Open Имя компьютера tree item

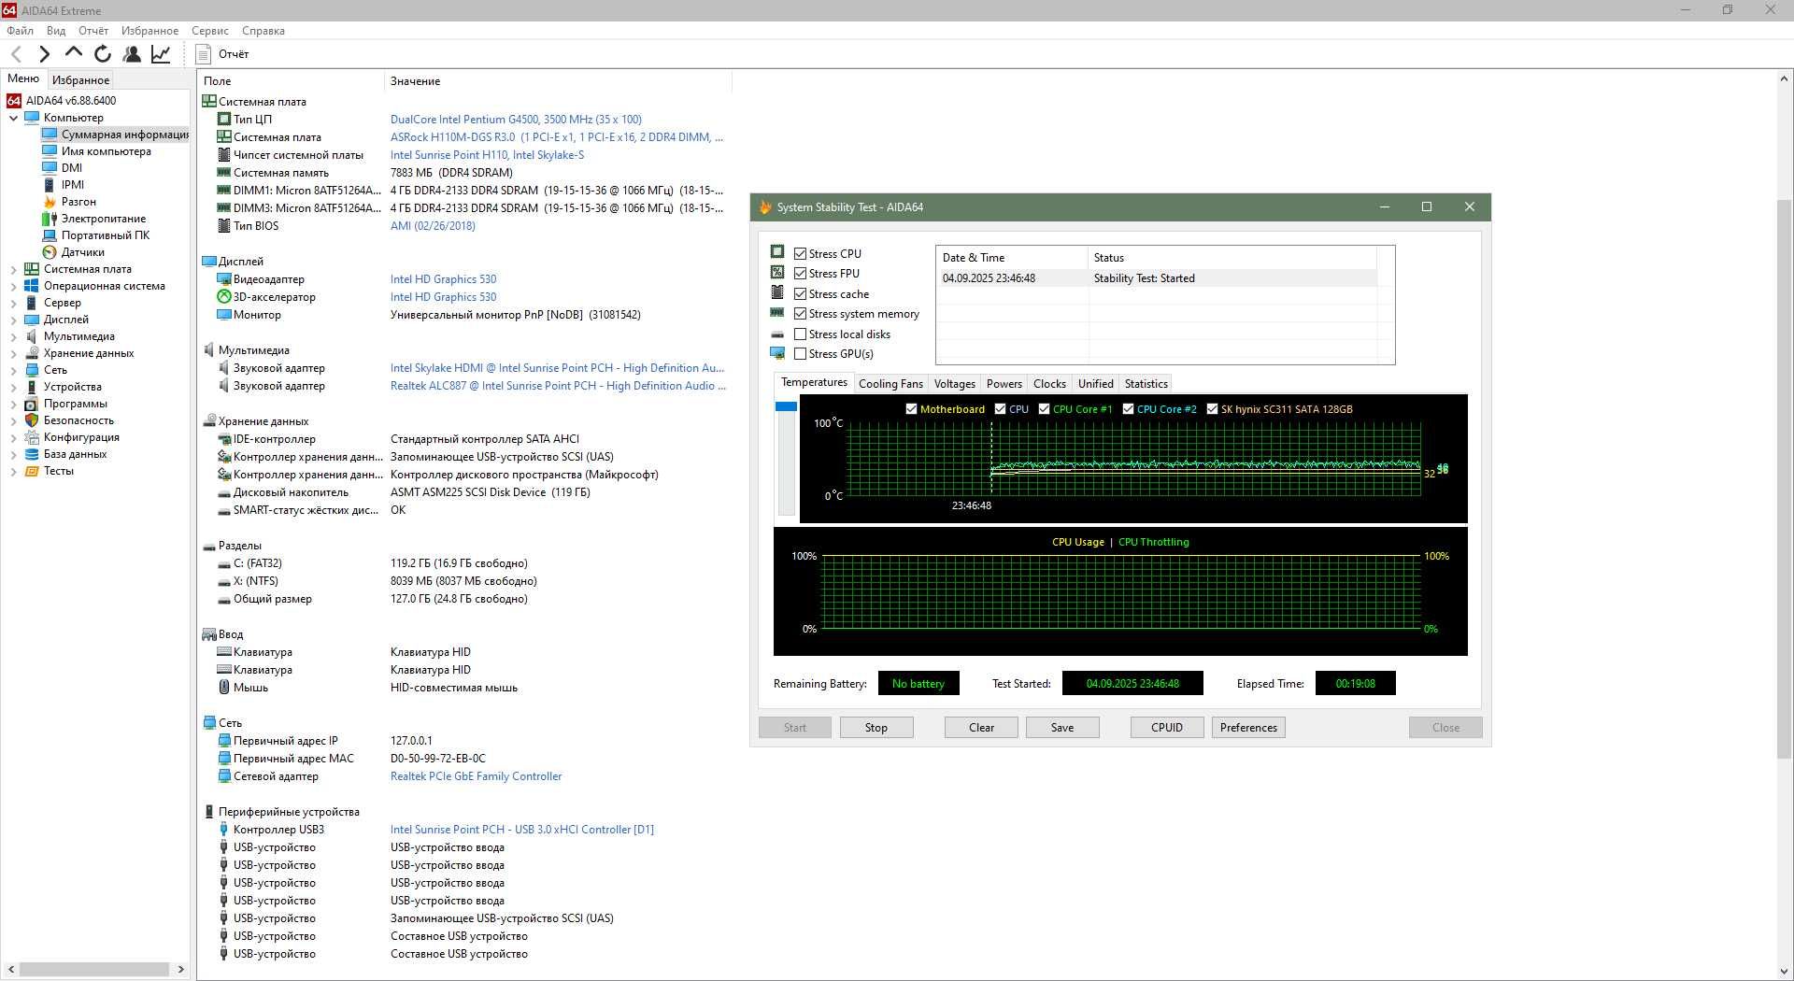tap(106, 151)
